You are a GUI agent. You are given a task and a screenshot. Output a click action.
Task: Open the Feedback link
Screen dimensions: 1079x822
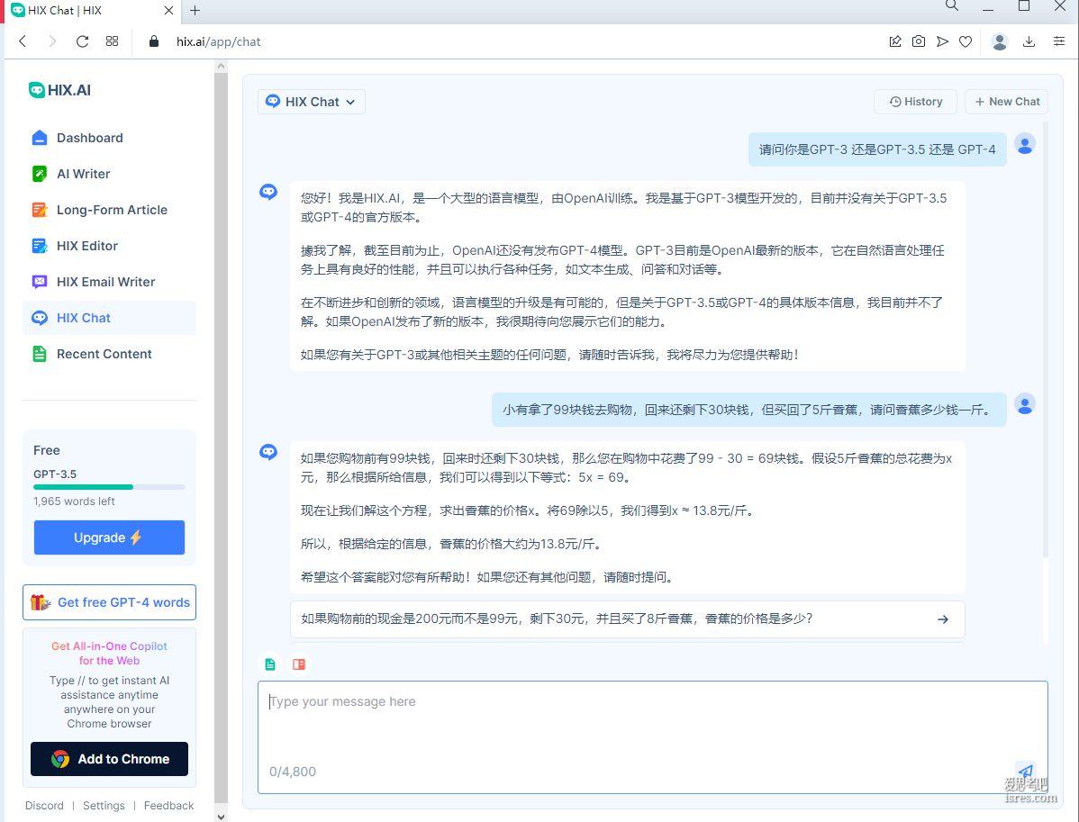tap(168, 806)
